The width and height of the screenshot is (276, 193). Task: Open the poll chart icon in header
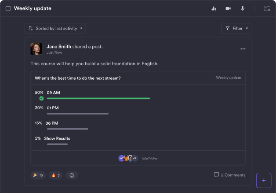coord(214,8)
